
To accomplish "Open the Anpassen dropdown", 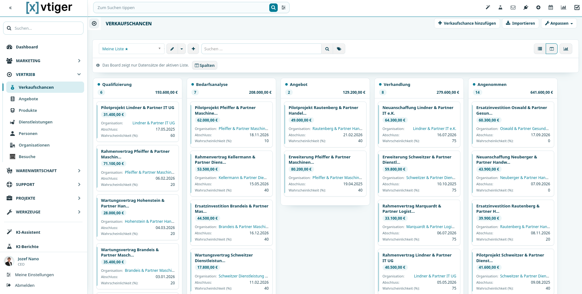I will pyautogui.click(x=559, y=23).
